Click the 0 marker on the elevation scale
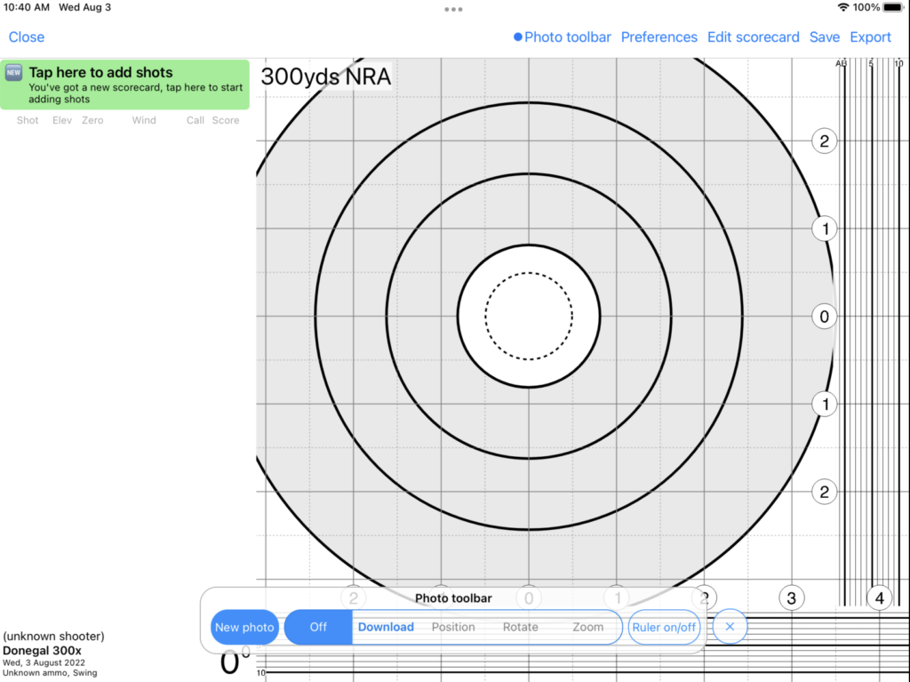The height and width of the screenshot is (682, 910). point(825,317)
